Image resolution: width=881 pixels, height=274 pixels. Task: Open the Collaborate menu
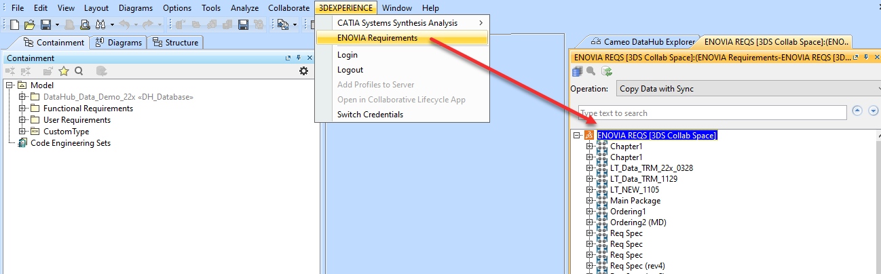pos(289,7)
